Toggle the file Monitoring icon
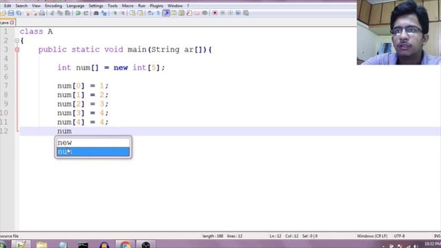 205,13
